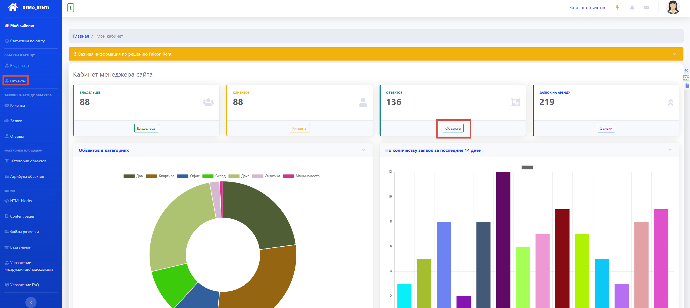
Task: Open Владельцы in sidebar menu
Action: (x=19, y=66)
